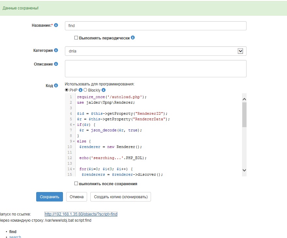Click info icon next to Название label
The height and width of the screenshot is (238, 287).
[56, 25]
